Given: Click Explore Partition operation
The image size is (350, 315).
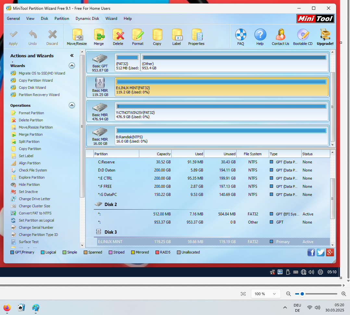Looking at the screenshot, I should pos(32,177).
